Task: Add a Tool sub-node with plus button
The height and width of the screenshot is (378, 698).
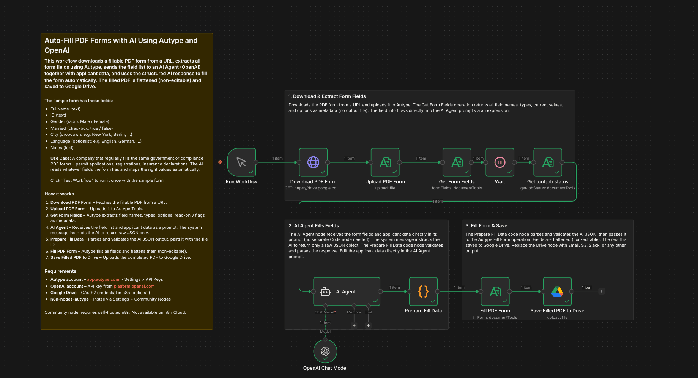Action: click(x=368, y=326)
